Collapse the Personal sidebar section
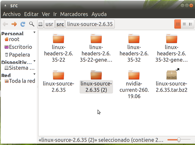Viewport: 195px width, 145px height. tap(34, 32)
